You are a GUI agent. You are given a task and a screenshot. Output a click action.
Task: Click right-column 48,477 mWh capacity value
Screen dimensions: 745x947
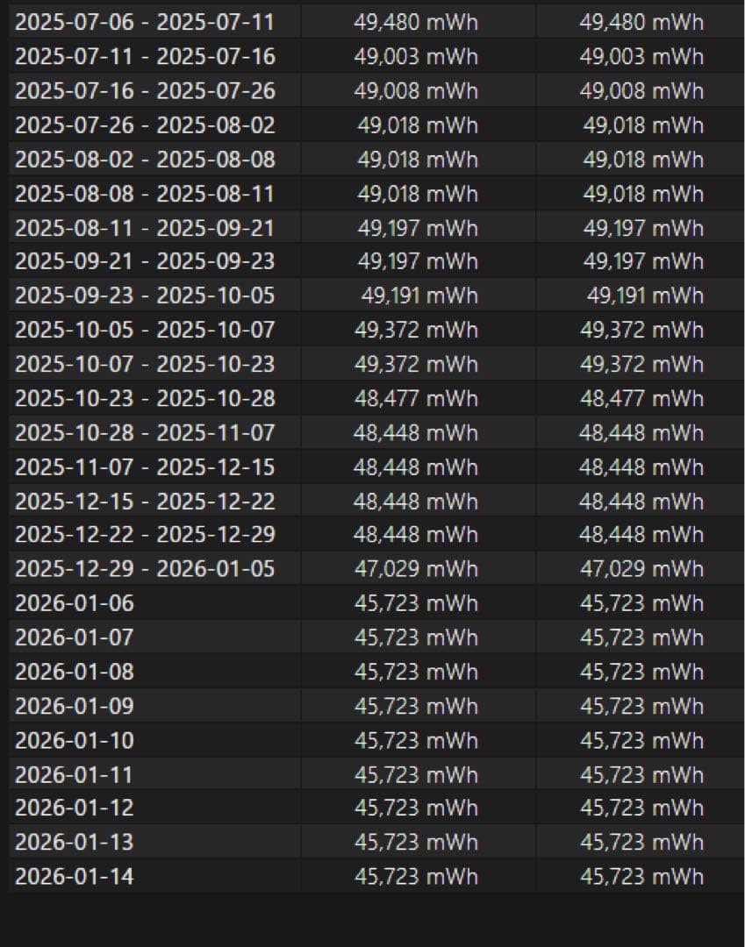(641, 399)
